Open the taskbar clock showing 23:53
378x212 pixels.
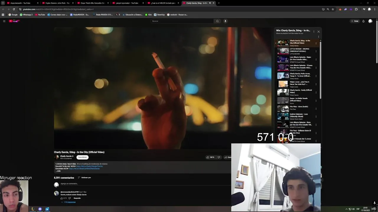pos(365,209)
